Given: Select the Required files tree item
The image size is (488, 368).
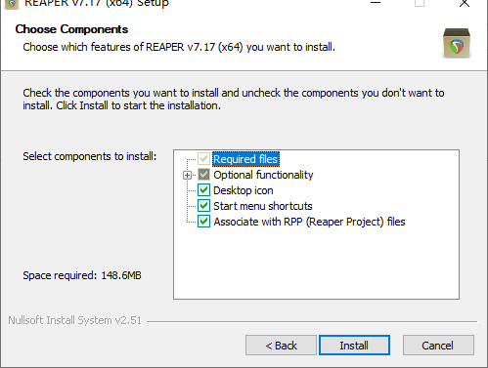Looking at the screenshot, I should click(x=245, y=159).
